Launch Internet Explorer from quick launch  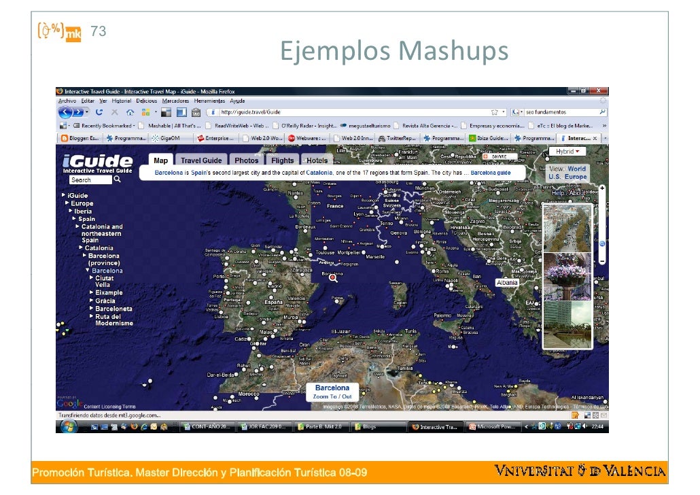click(x=144, y=426)
